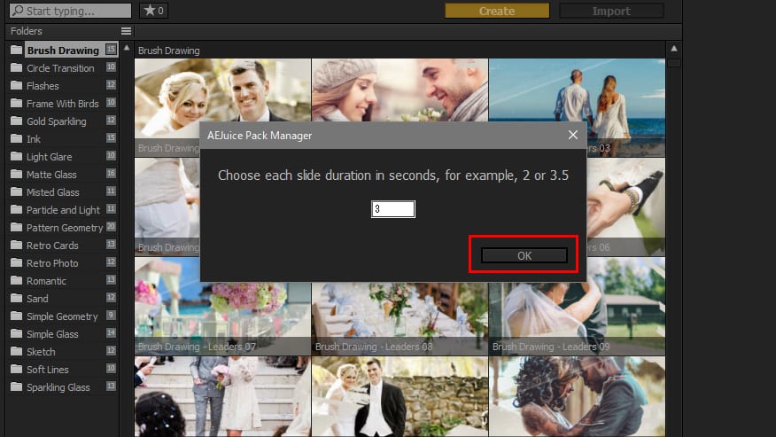Select the Frame With Birds folder
The image size is (776, 437).
[x=63, y=104]
